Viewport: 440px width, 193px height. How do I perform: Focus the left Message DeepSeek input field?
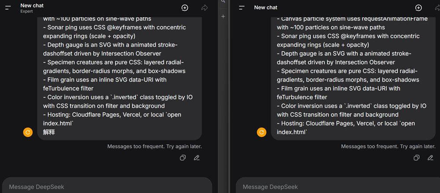[106, 187]
